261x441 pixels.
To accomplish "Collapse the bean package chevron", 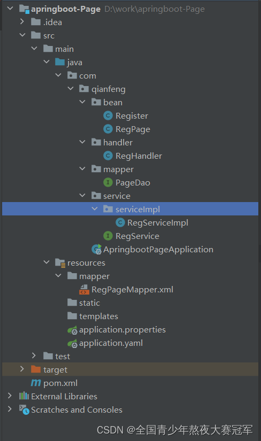I will [82, 102].
